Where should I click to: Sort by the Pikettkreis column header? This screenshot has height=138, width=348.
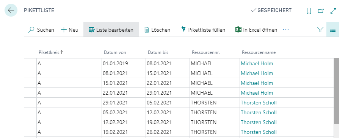(51, 52)
